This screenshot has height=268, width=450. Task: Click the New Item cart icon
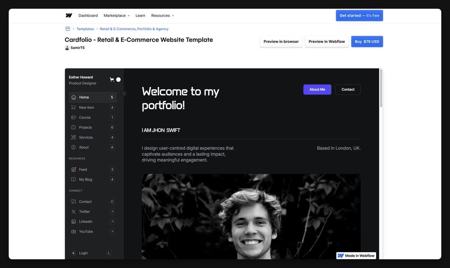73,107
